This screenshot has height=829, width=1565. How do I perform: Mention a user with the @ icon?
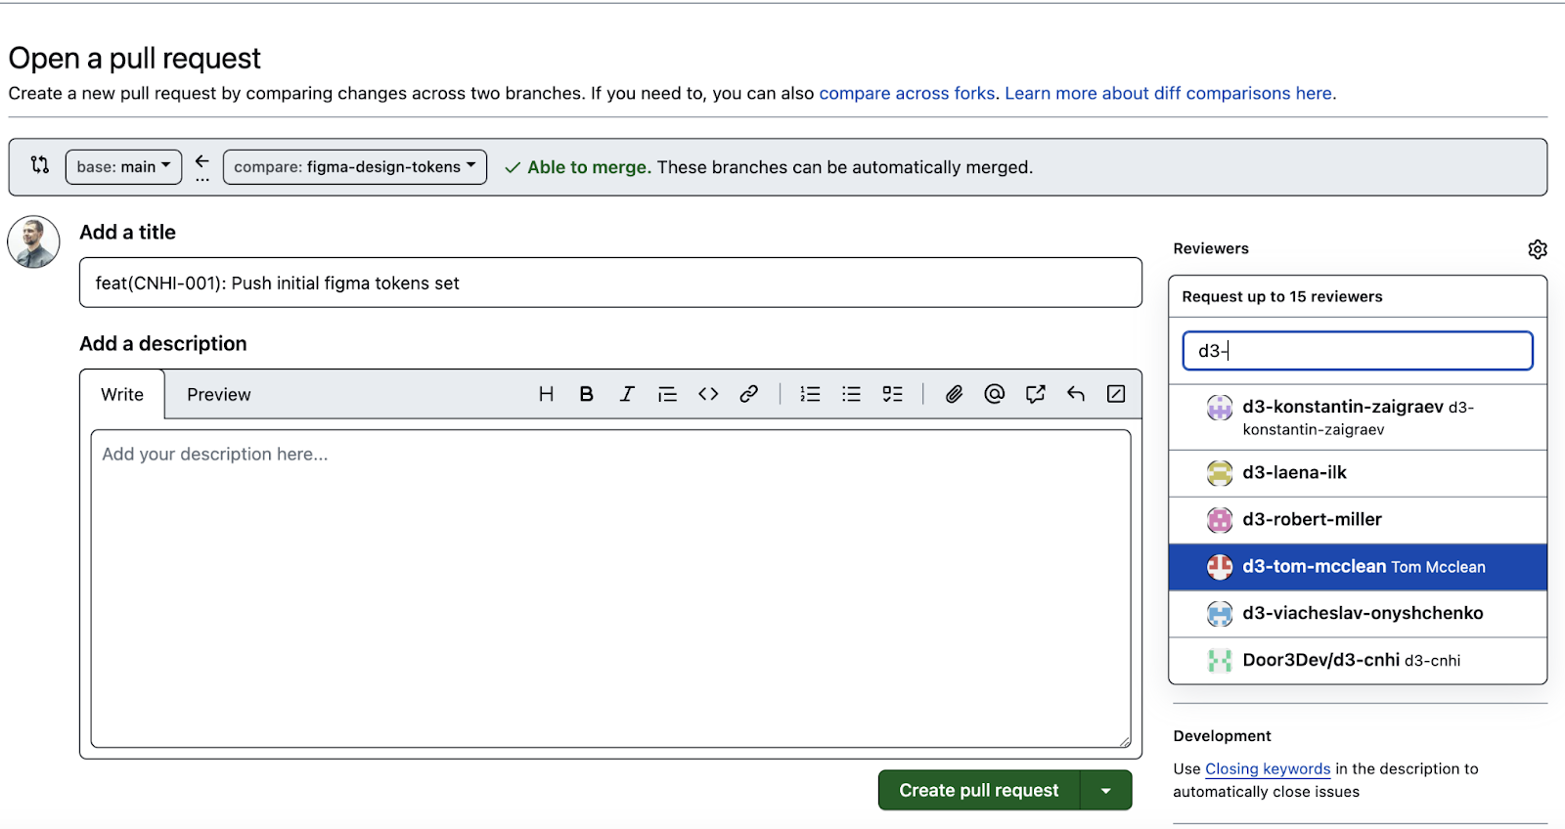[x=995, y=394]
